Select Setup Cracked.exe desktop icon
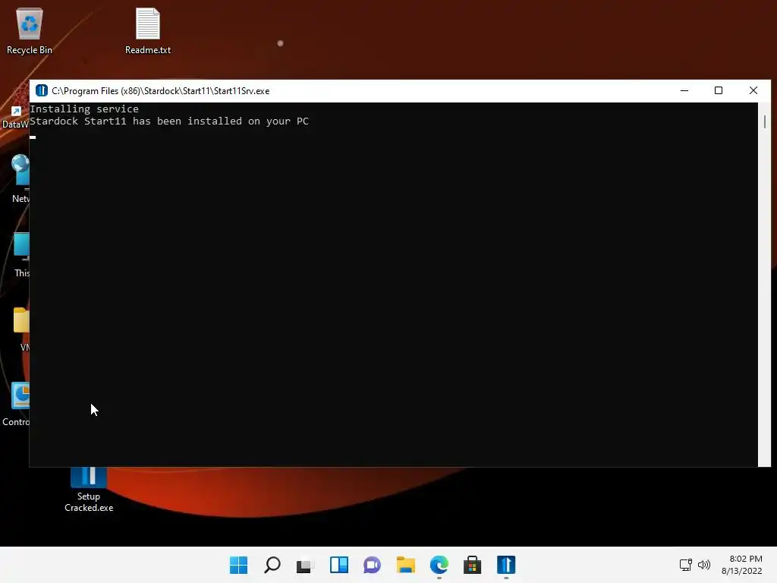777x583 pixels. click(89, 490)
